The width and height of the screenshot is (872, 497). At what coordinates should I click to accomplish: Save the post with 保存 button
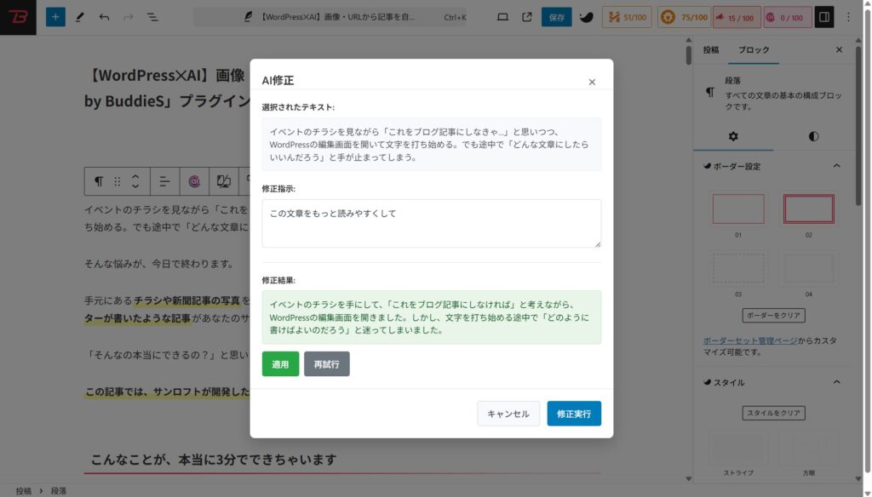coord(557,17)
